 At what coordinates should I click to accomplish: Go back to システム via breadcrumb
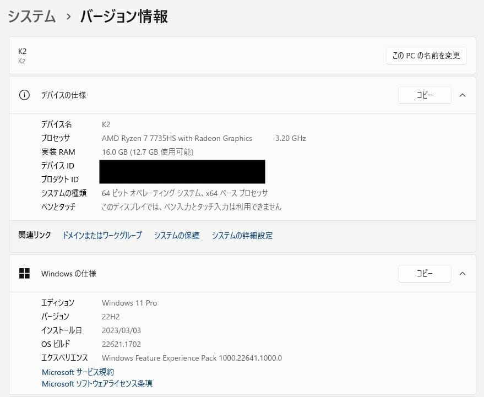[x=32, y=17]
